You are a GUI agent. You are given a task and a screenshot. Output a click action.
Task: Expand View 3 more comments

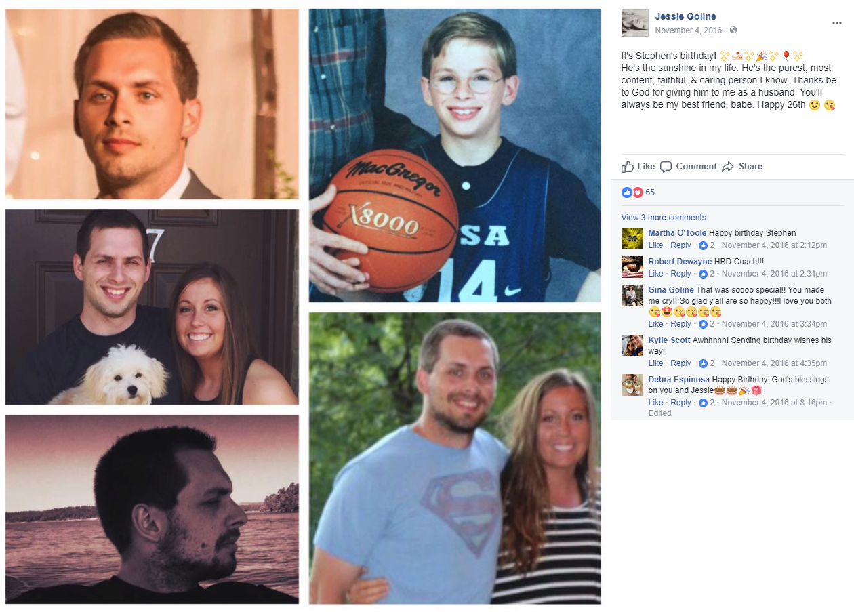click(664, 218)
